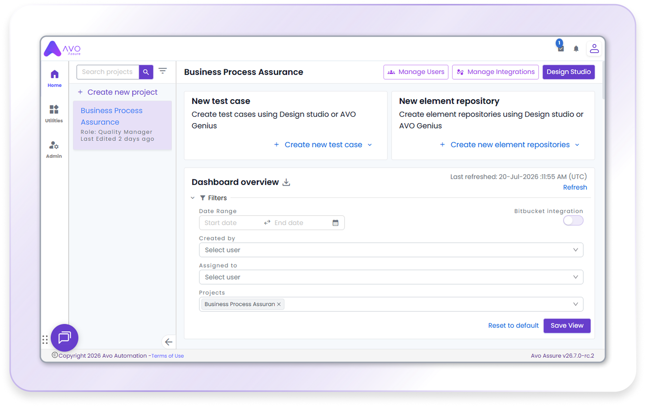Open the Home sidebar section

tap(55, 78)
